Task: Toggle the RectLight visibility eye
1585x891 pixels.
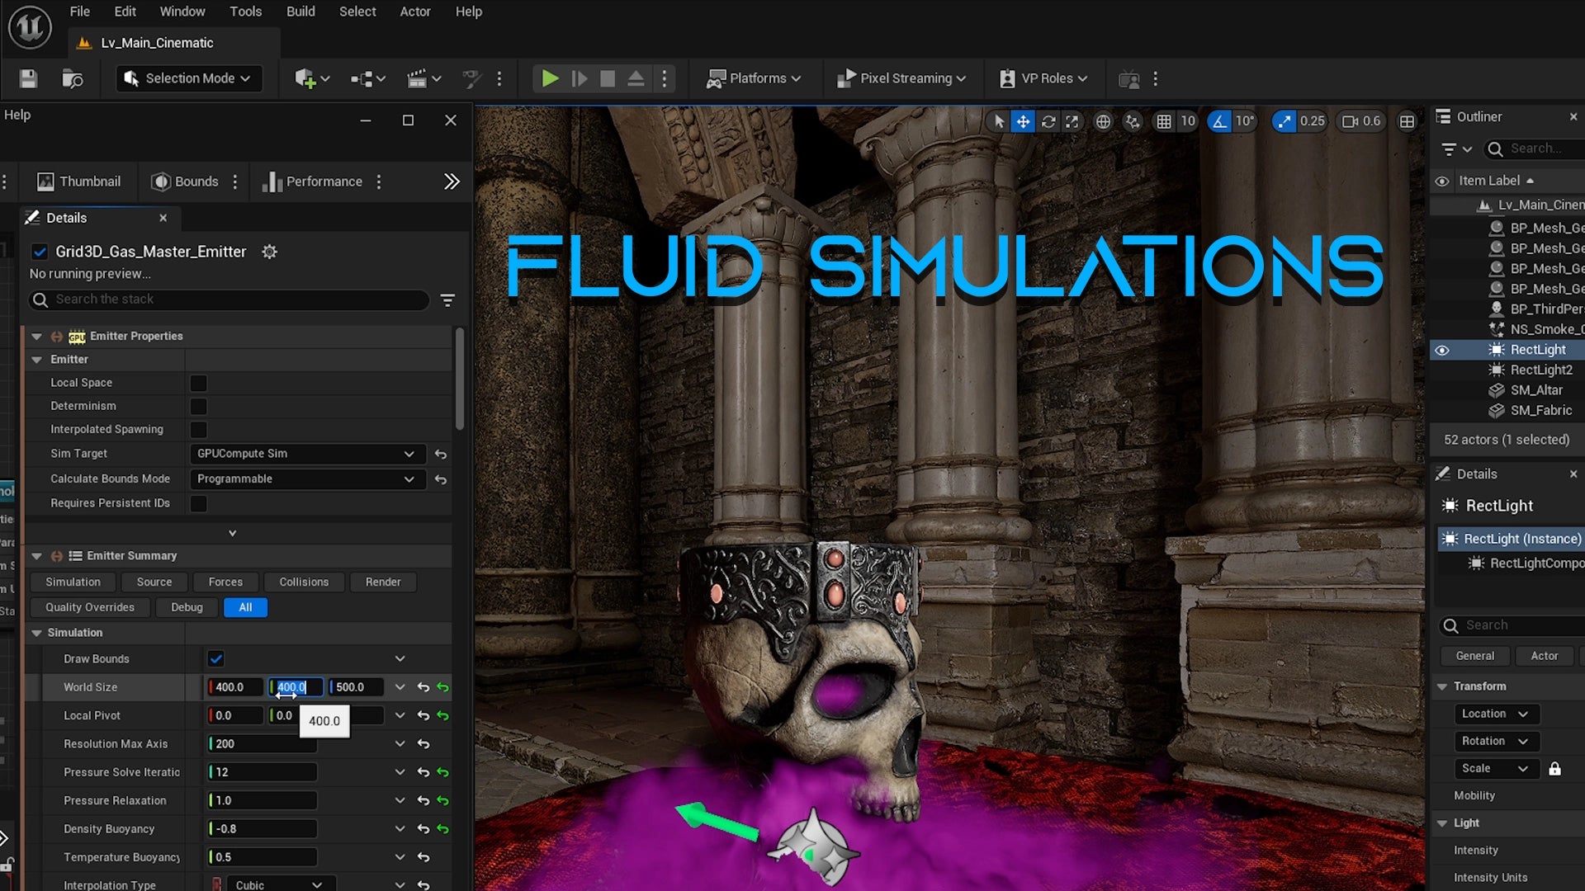Action: pos(1442,350)
